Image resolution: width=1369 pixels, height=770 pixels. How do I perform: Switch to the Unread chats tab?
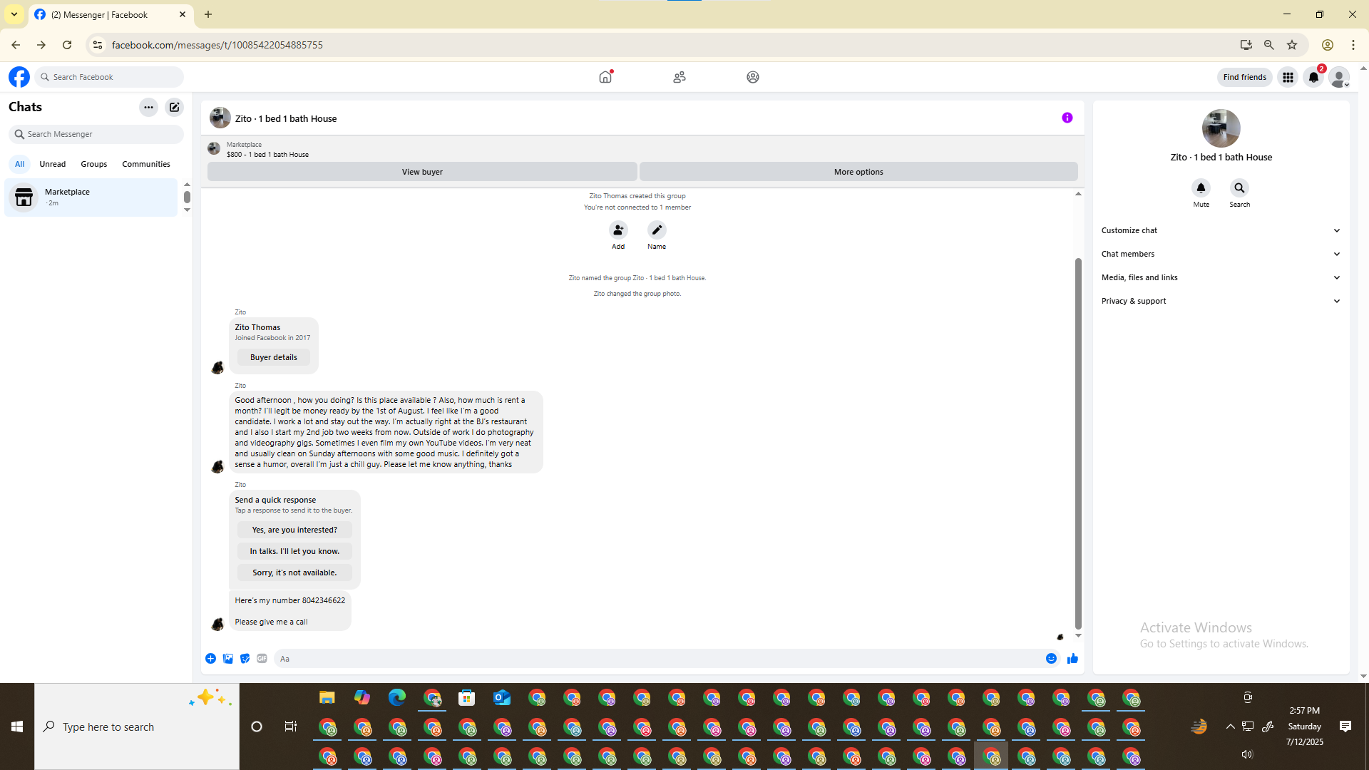pos(52,164)
